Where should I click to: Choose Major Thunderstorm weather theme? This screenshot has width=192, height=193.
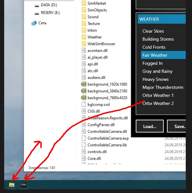pos(163,87)
